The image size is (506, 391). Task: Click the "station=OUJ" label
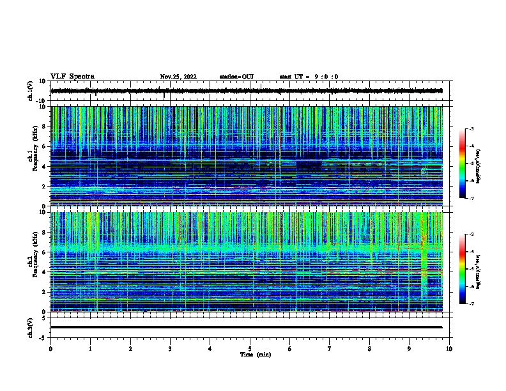(x=236, y=77)
